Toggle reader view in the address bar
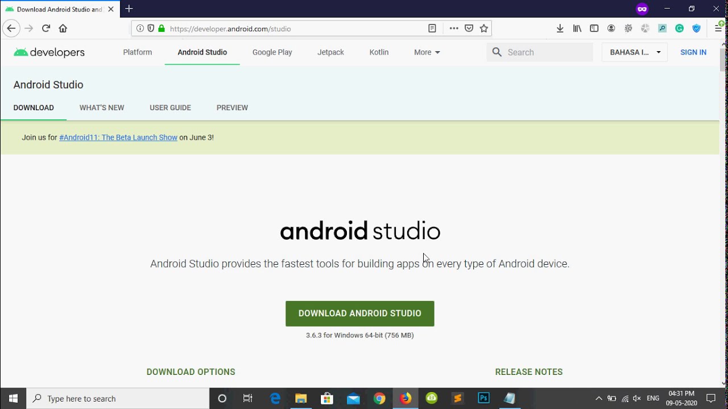This screenshot has width=728, height=409. coord(432,28)
